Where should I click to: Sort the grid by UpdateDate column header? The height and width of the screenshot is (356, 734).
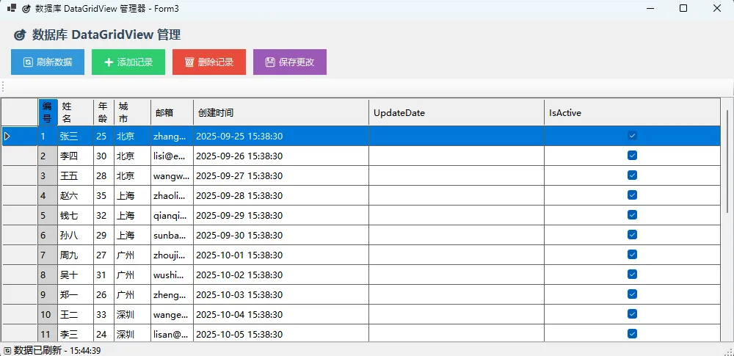click(456, 113)
